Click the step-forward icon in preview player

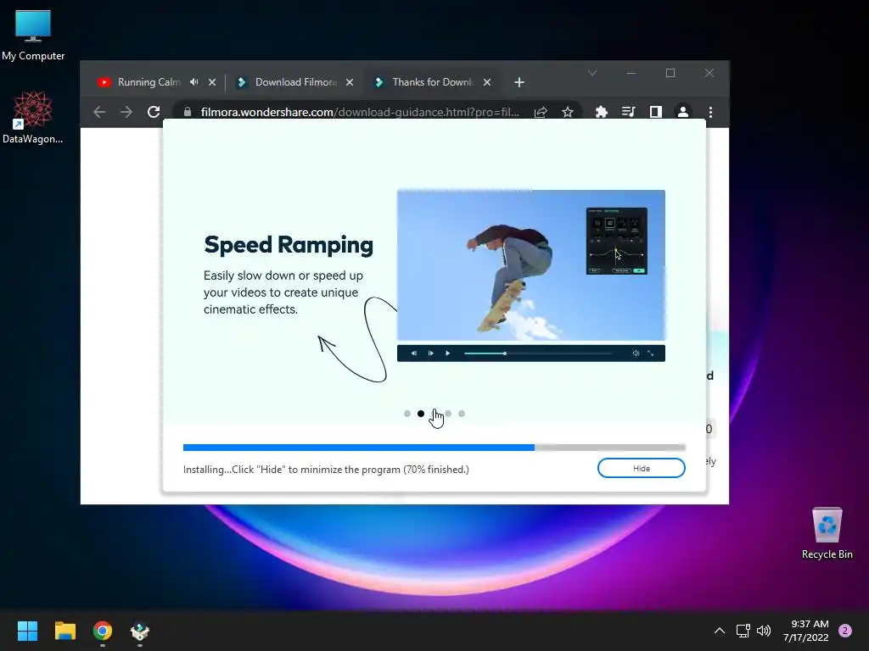430,353
